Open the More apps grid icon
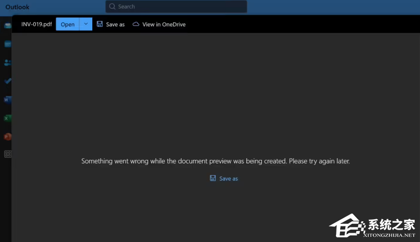Image resolution: width=420 pixels, height=242 pixels. coord(7,154)
